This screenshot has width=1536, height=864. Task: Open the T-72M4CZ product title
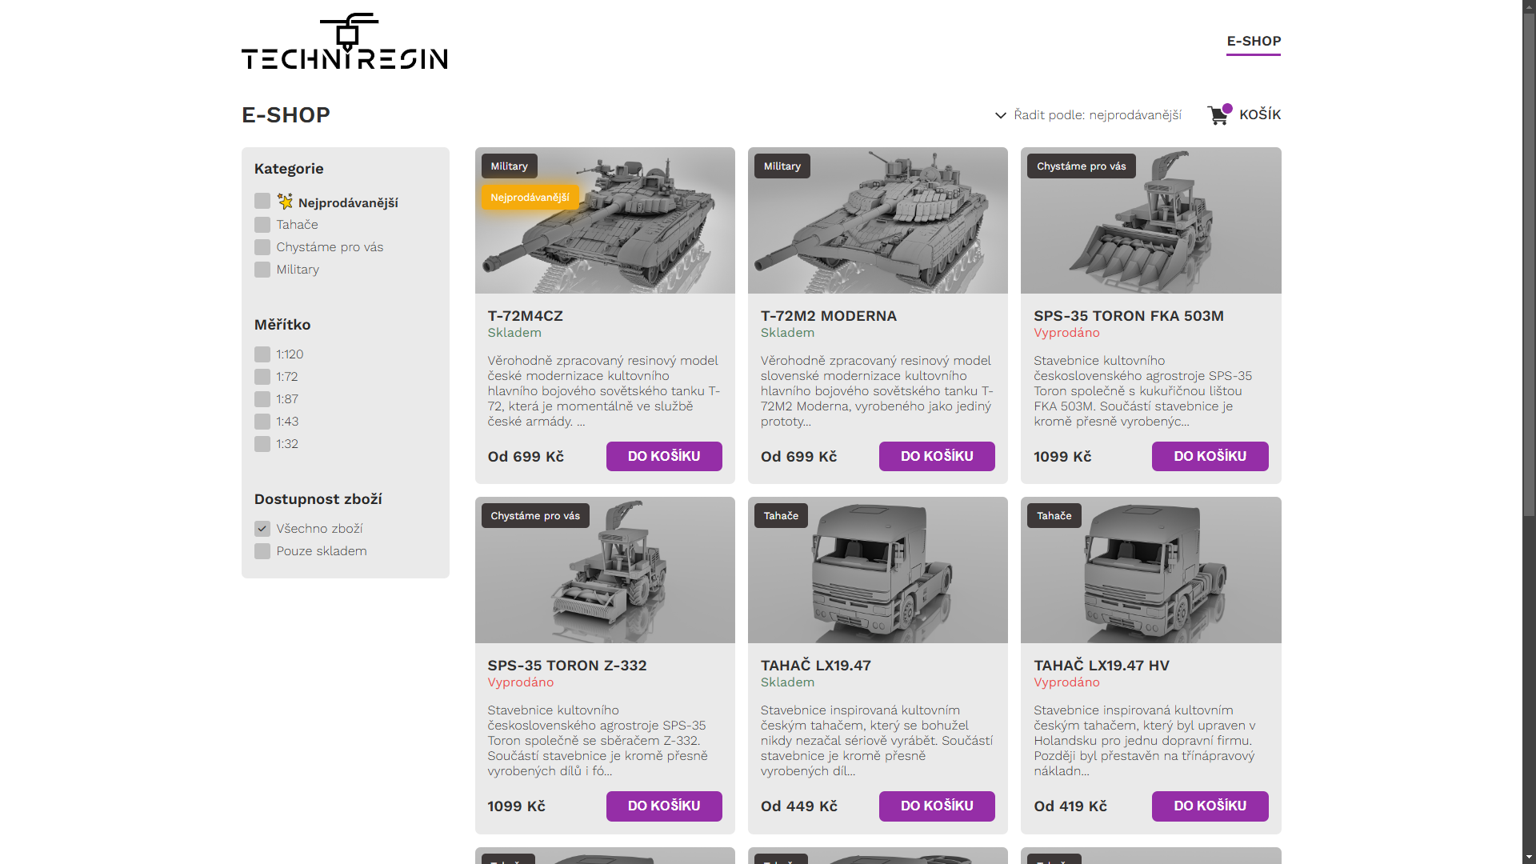pos(526,316)
